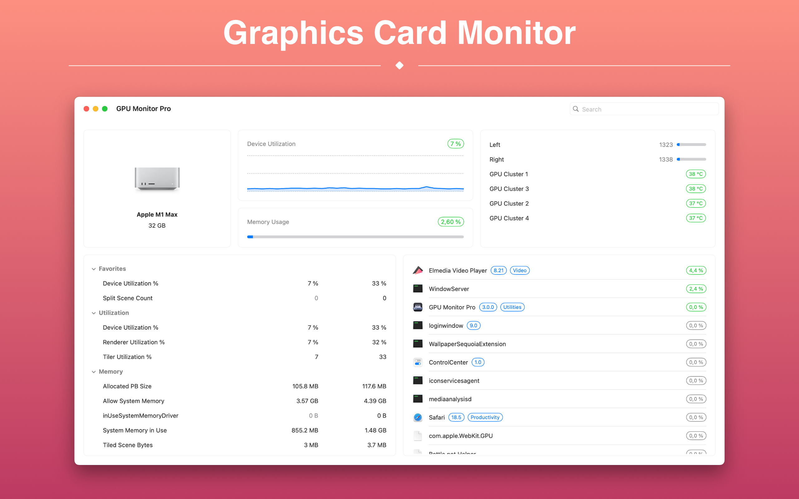Click Device Utilization % under Favorites

(130, 283)
